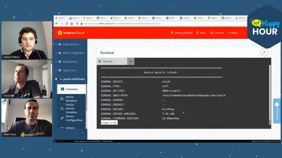Click the Dx Device Variables icon
The width and height of the screenshot is (282, 158).
pos(62,99)
